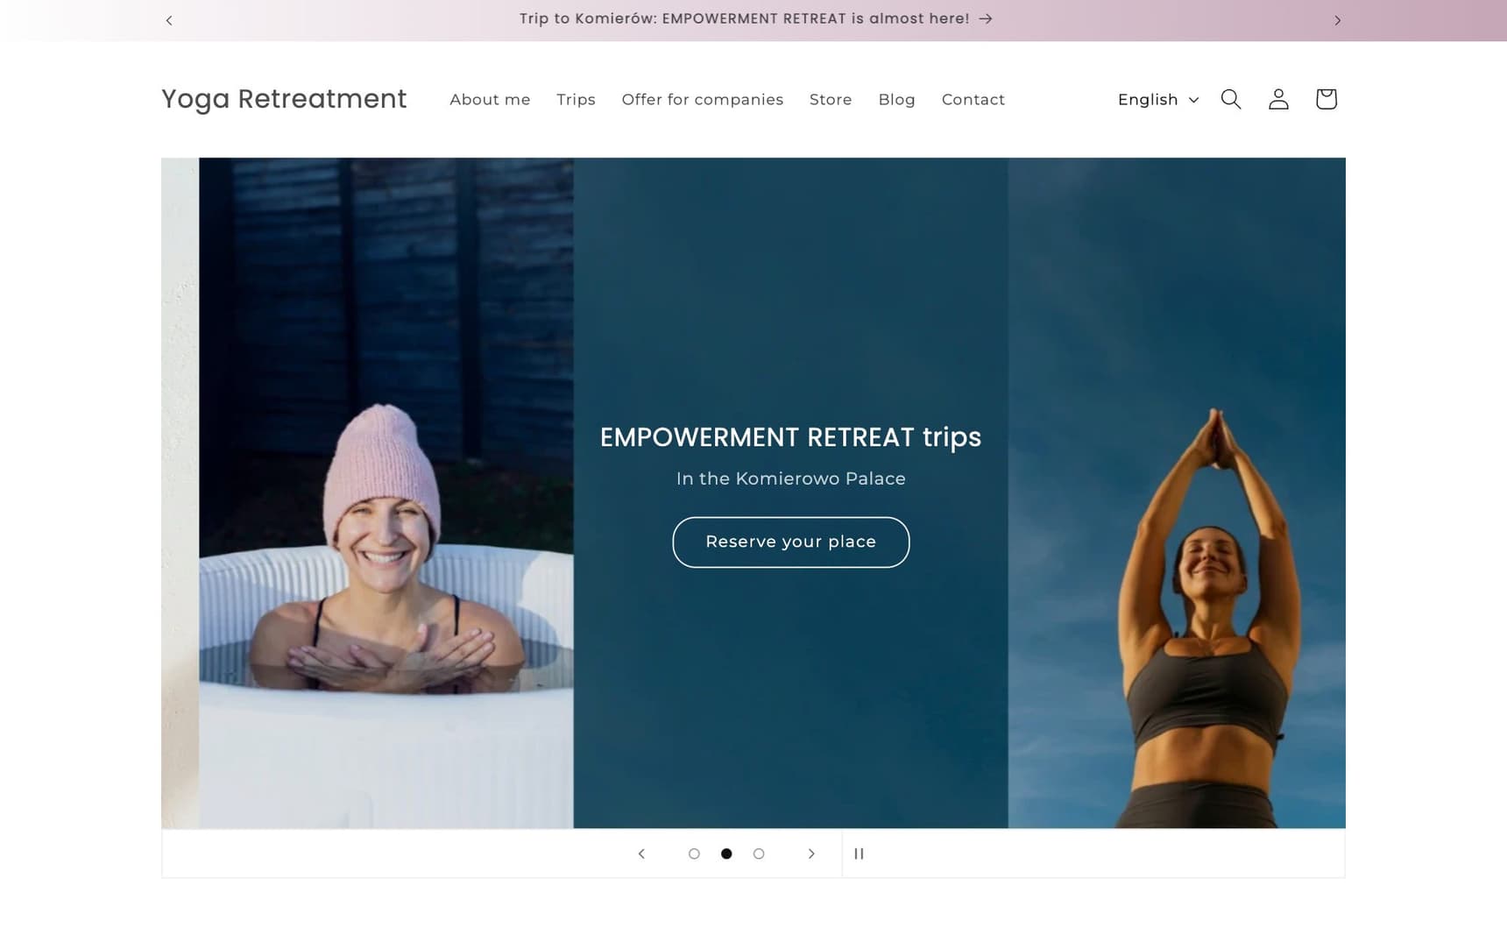The height and width of the screenshot is (942, 1507).
Task: Click the EMPOWERMENT RETREAT trips heading
Action: coord(790,437)
